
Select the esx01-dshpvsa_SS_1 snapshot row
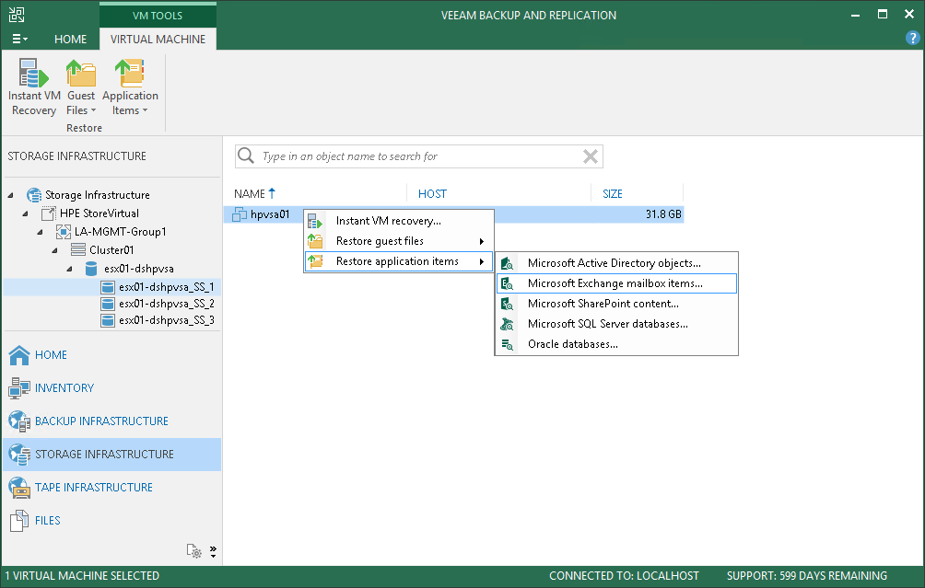pyautogui.click(x=112, y=287)
